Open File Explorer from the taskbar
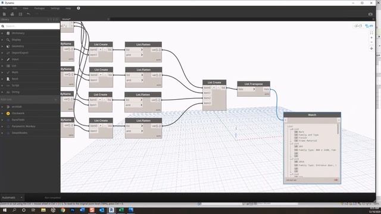381x214 pixels. point(43,210)
